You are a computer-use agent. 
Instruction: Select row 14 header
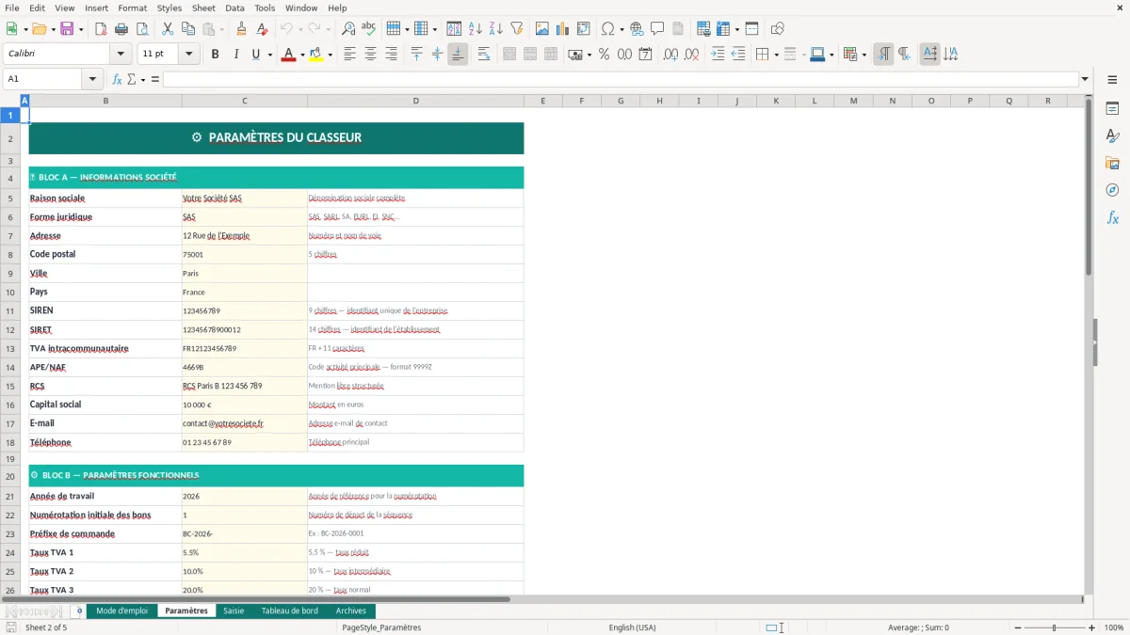tap(9, 367)
